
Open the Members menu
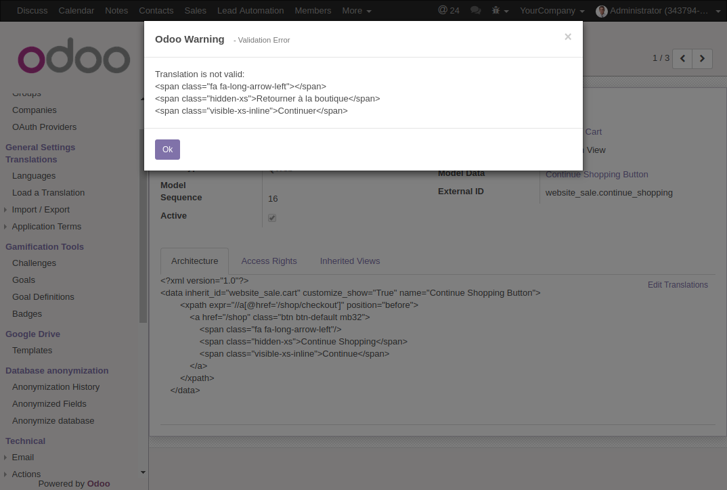click(313, 10)
